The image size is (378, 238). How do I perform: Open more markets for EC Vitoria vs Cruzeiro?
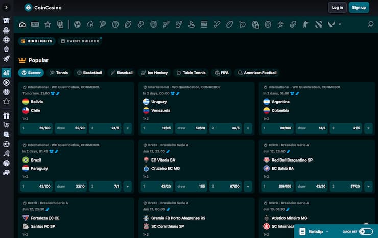pos(248,187)
